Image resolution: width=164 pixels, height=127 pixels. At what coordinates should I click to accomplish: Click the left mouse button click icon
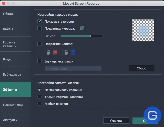click(x=48, y=52)
